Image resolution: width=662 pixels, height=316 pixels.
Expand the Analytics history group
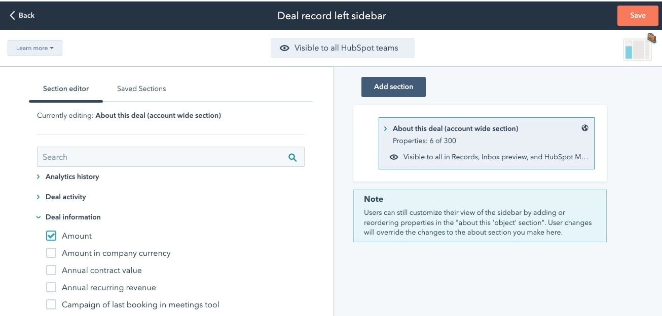click(x=38, y=176)
